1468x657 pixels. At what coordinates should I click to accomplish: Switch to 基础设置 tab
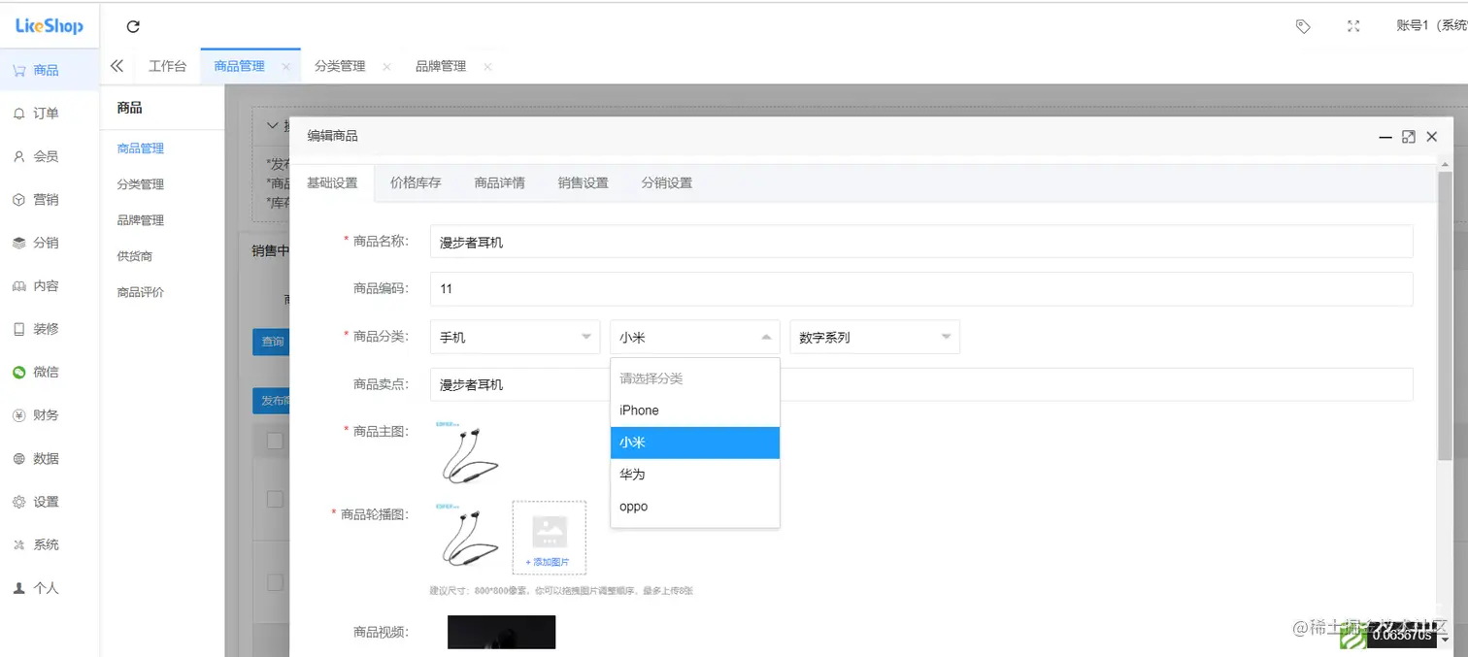coord(332,182)
